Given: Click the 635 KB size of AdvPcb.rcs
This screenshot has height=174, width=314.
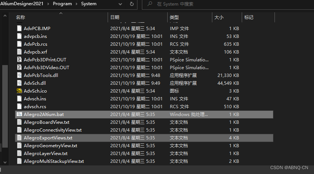Looking at the screenshot, I should [231, 44].
